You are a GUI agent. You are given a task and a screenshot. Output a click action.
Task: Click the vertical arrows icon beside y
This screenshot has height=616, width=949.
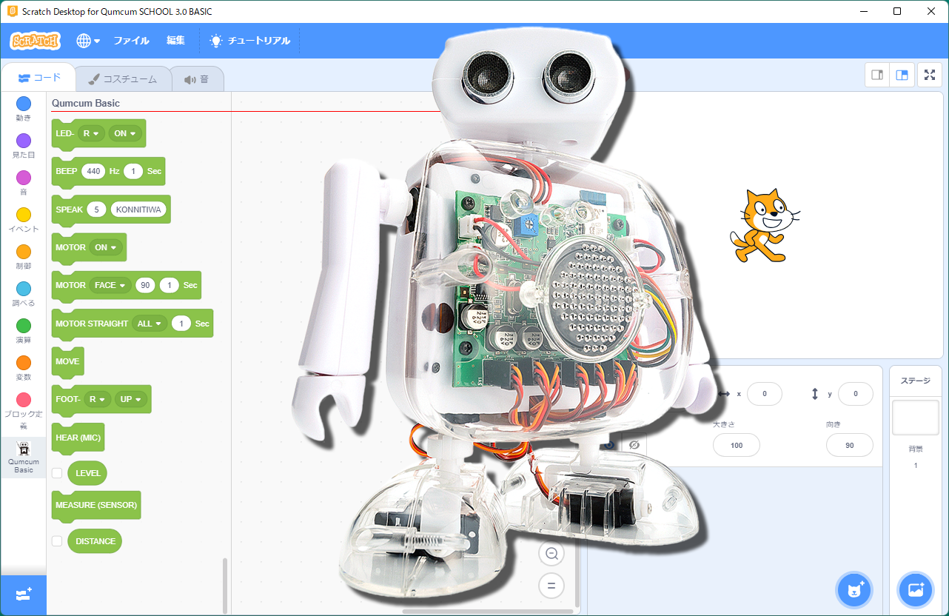(x=815, y=394)
